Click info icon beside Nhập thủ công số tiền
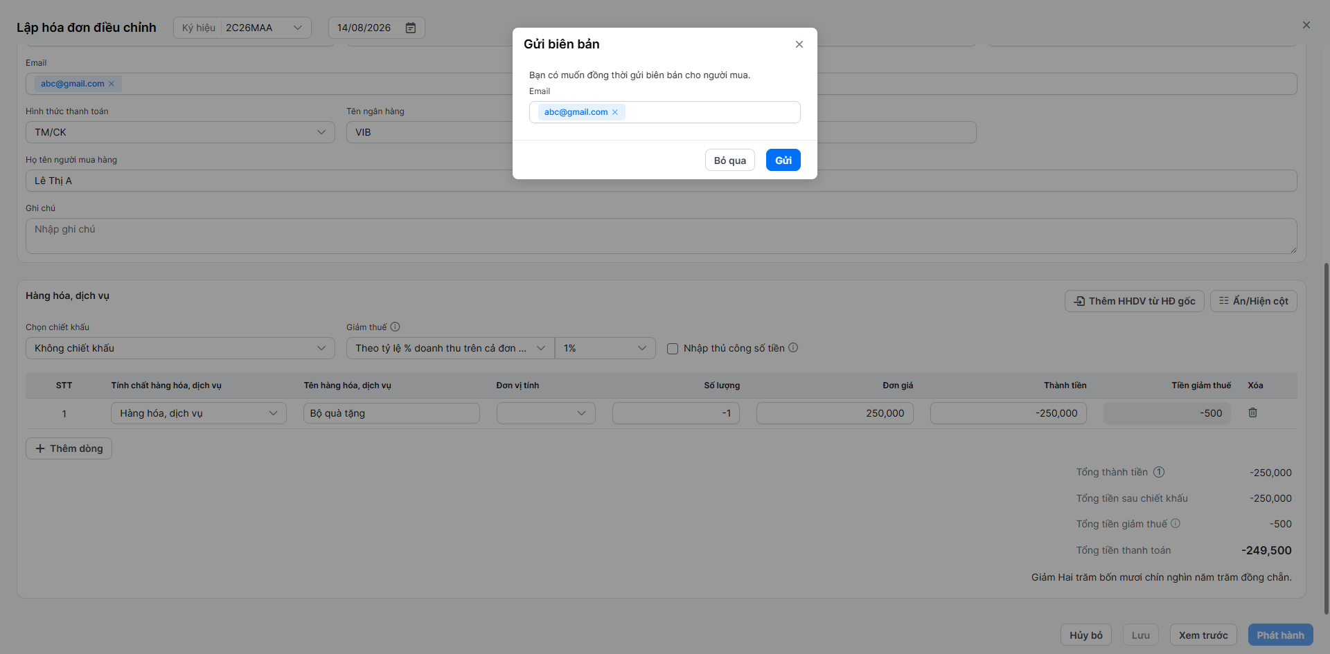 click(x=794, y=347)
